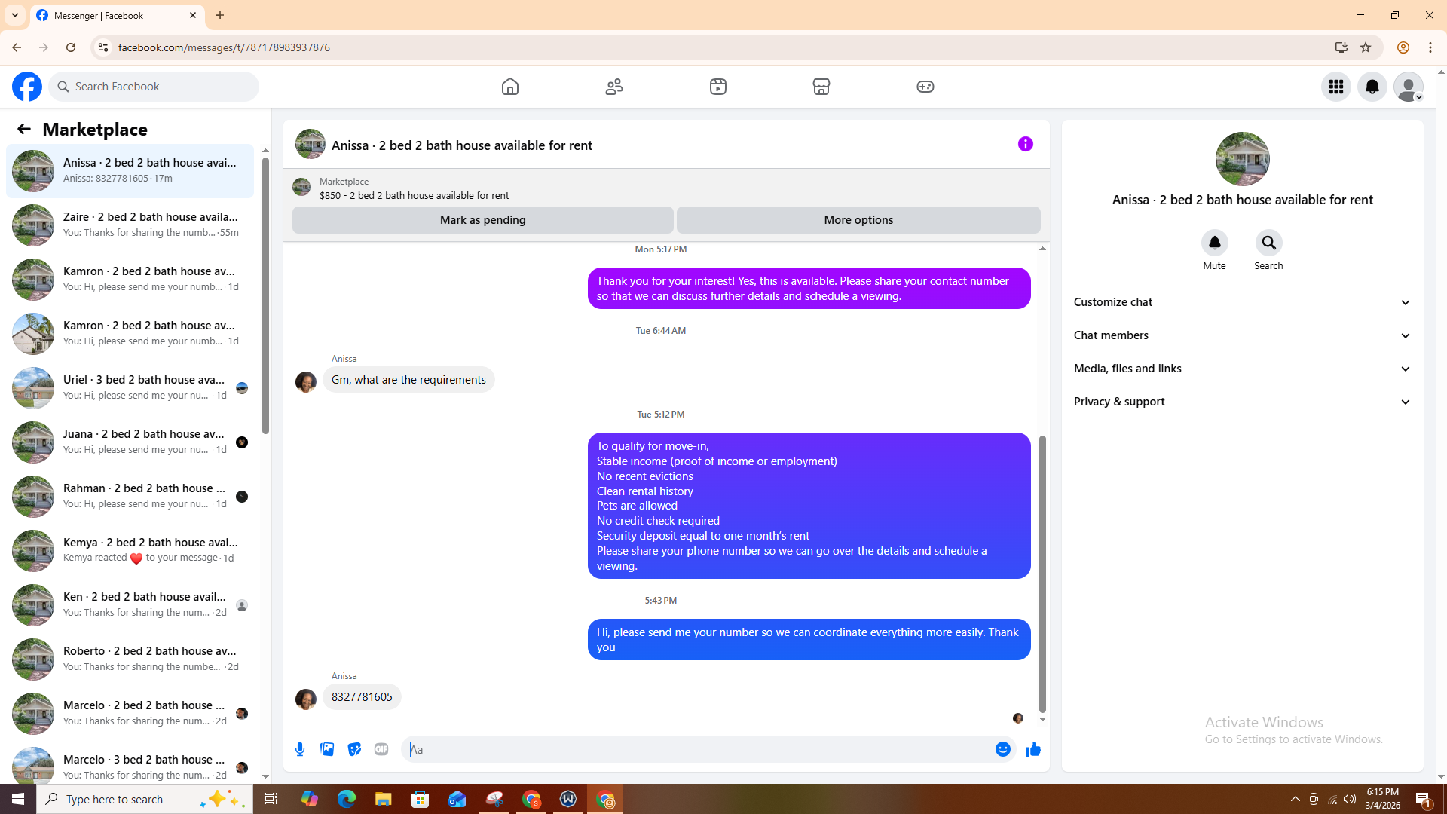The width and height of the screenshot is (1447, 814).
Task: Open the Friends icon in top navigation
Action: click(x=614, y=87)
